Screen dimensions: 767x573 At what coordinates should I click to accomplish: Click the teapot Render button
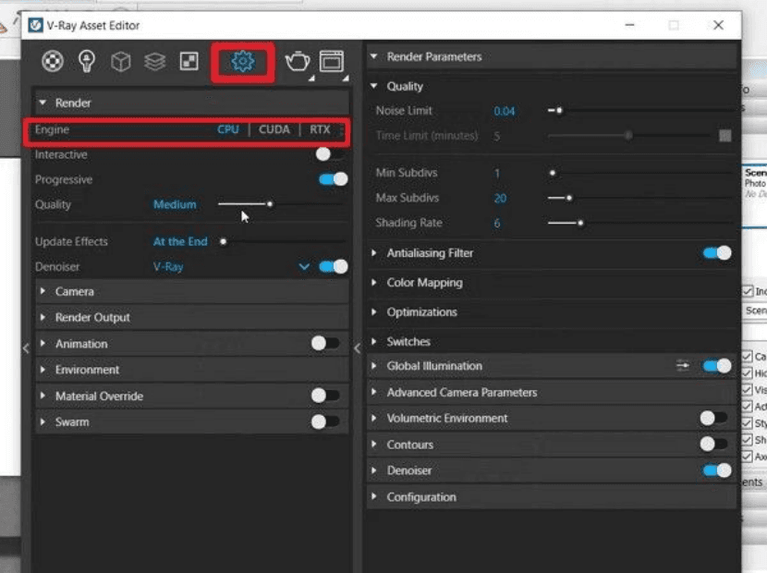[x=298, y=62]
